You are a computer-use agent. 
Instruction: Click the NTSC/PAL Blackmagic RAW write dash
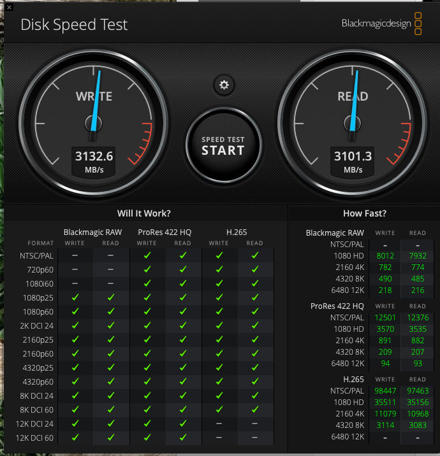tap(75, 255)
